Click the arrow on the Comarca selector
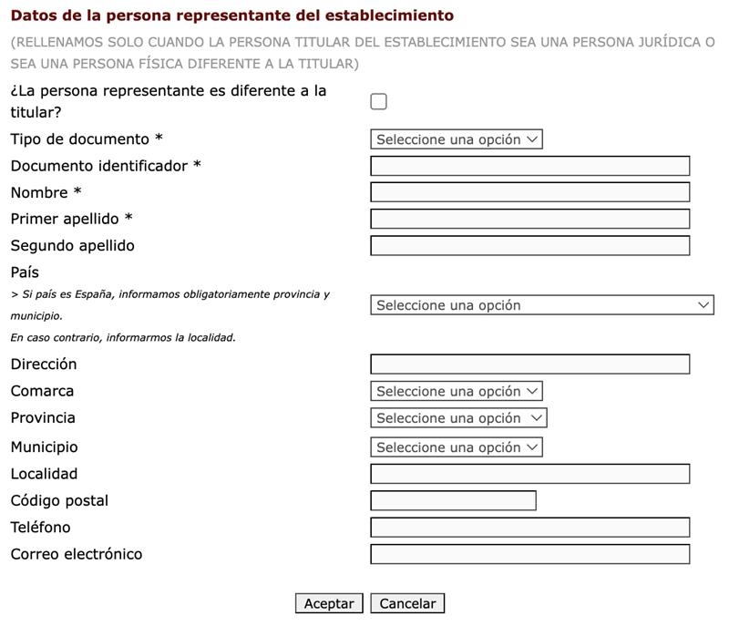The image size is (729, 626). tap(534, 390)
